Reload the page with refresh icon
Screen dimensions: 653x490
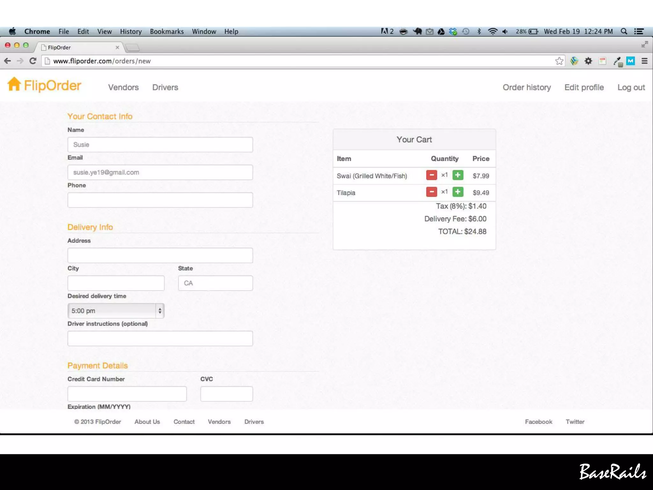tap(33, 61)
